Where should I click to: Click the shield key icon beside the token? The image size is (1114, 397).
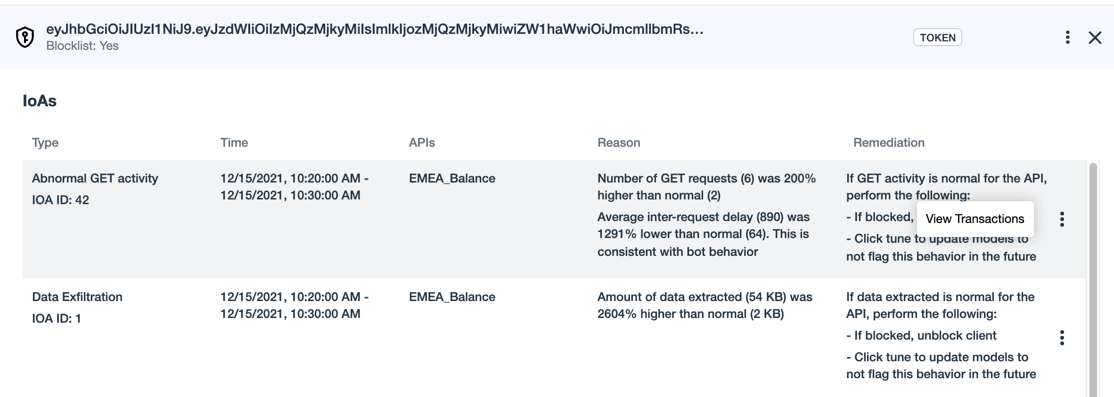[x=25, y=37]
